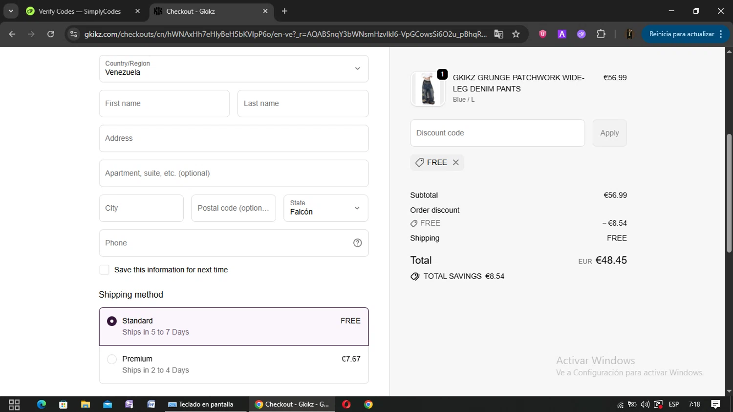This screenshot has height=412, width=733.
Task: Switch the ESP input language indicator
Action: 674,404
